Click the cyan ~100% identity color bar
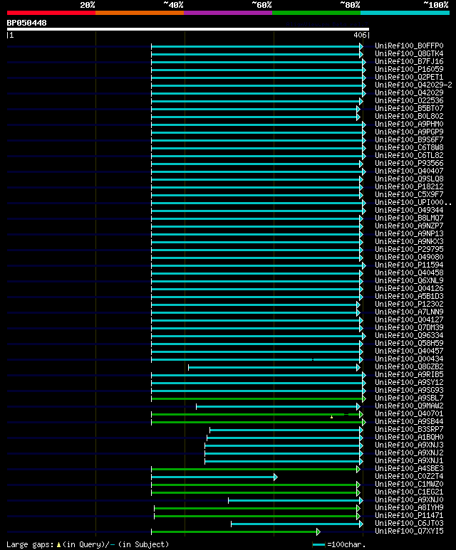This screenshot has height=550, width=456. [405, 13]
